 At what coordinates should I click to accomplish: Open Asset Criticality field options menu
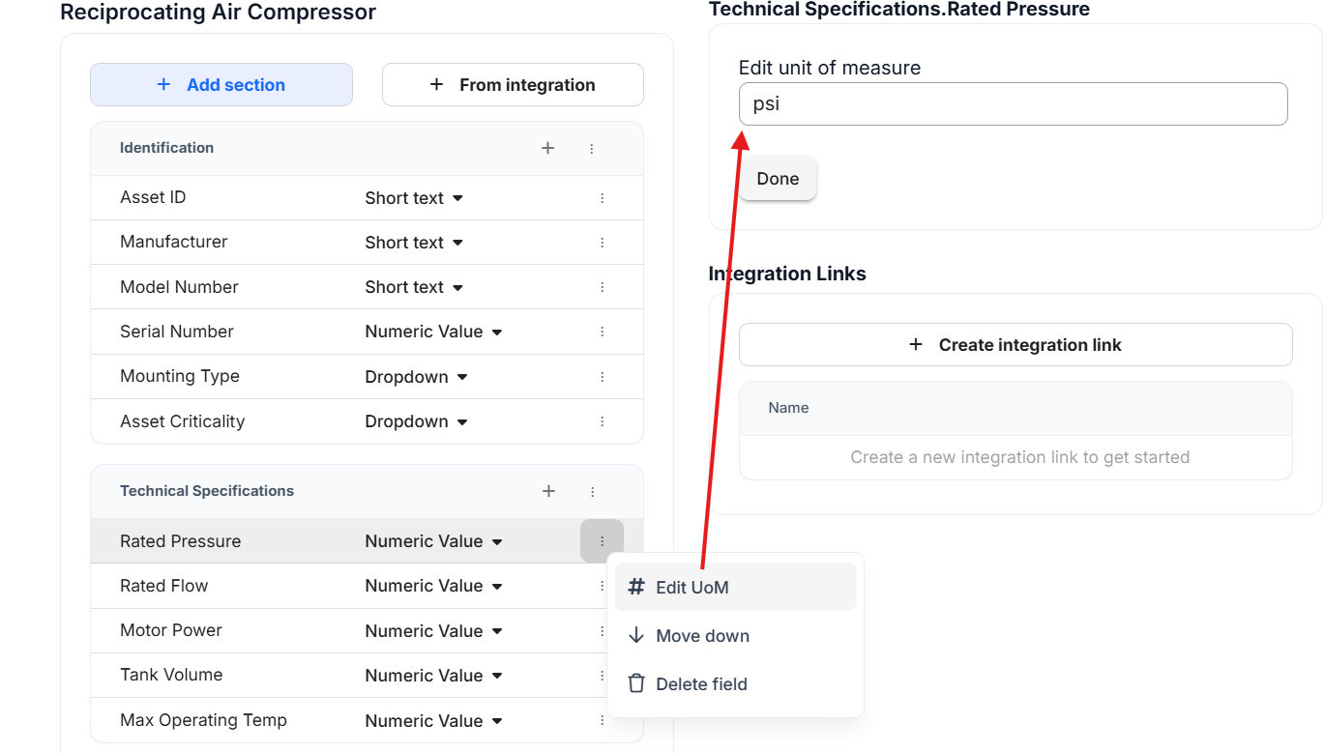click(602, 421)
